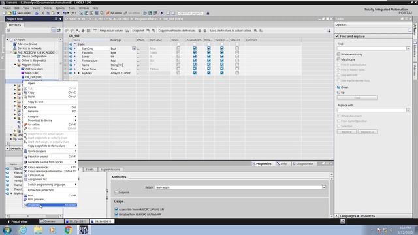Screen dimensions: 418x235
Task: Open the Project menu in the menu bar
Action: point(7,8)
